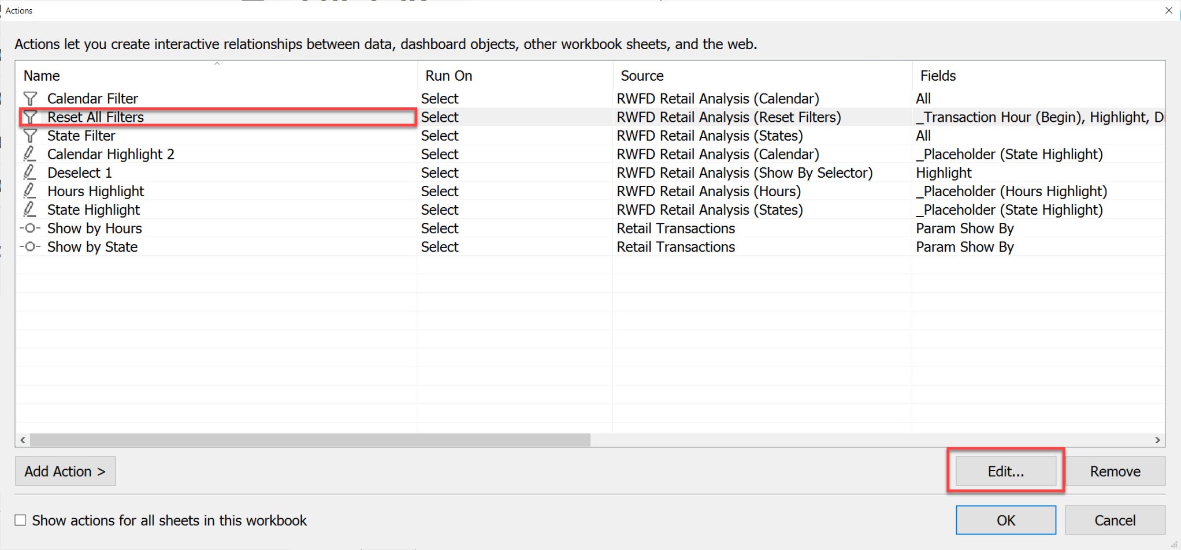Click the filter icon for Reset All Filters

(x=30, y=117)
